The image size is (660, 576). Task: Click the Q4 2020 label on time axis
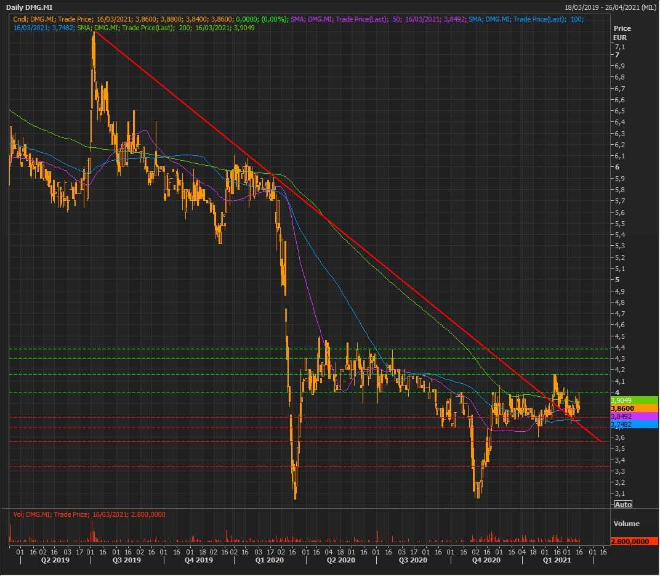pyautogui.click(x=485, y=560)
